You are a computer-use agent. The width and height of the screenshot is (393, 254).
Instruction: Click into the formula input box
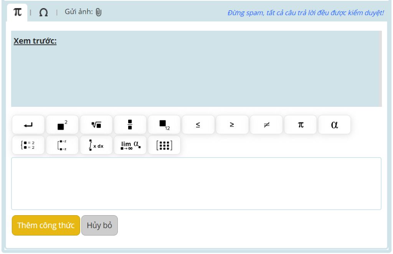(196, 183)
